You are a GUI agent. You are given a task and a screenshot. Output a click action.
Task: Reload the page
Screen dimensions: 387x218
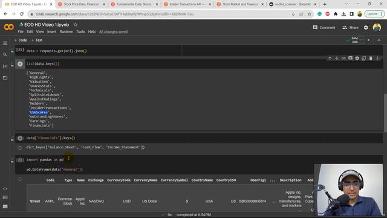[x=22, y=14]
